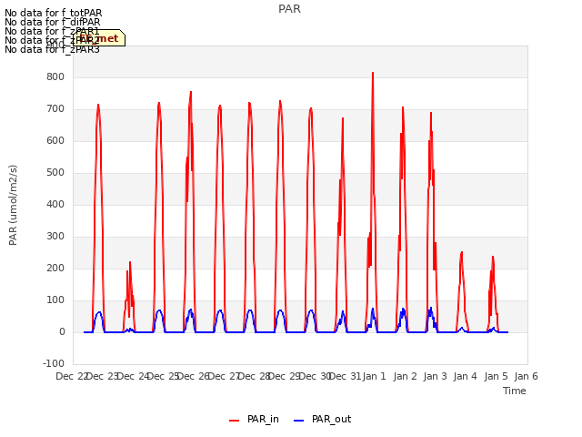Viewport: 582px width, 437px height.
Task: Click the 0 y-axis tick label
Action: (62, 332)
